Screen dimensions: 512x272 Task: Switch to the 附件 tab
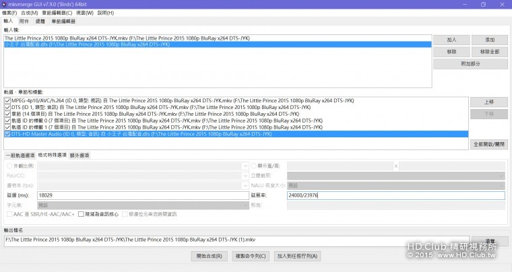[24, 21]
